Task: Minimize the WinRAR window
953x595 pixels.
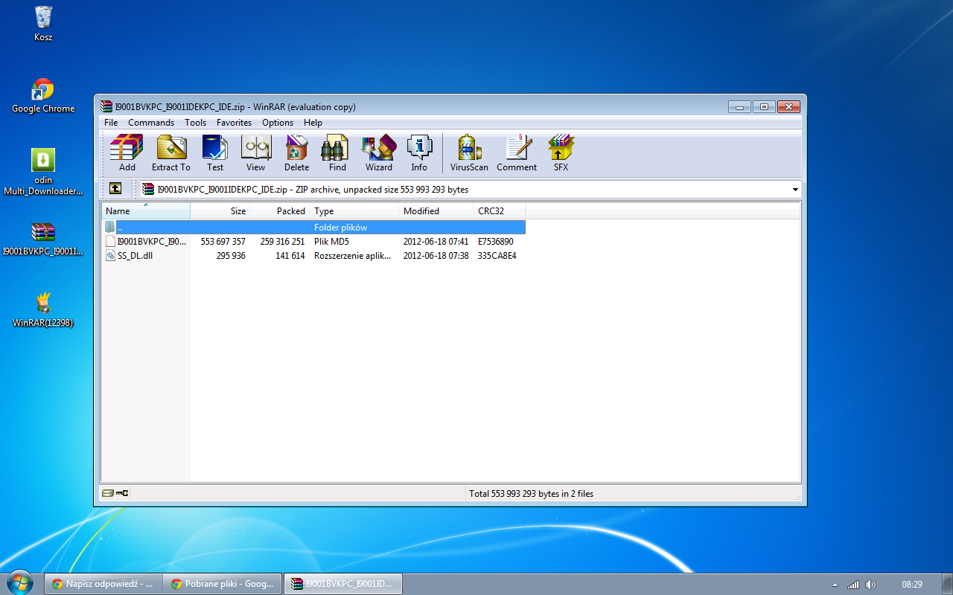Action: [739, 106]
